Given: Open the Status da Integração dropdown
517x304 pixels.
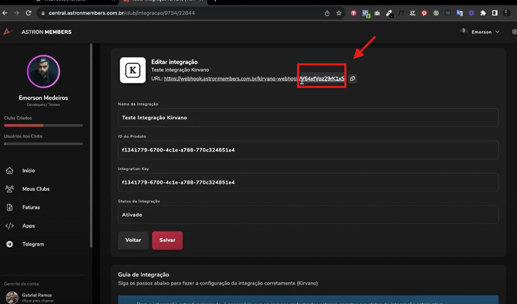Looking at the screenshot, I should (x=308, y=215).
